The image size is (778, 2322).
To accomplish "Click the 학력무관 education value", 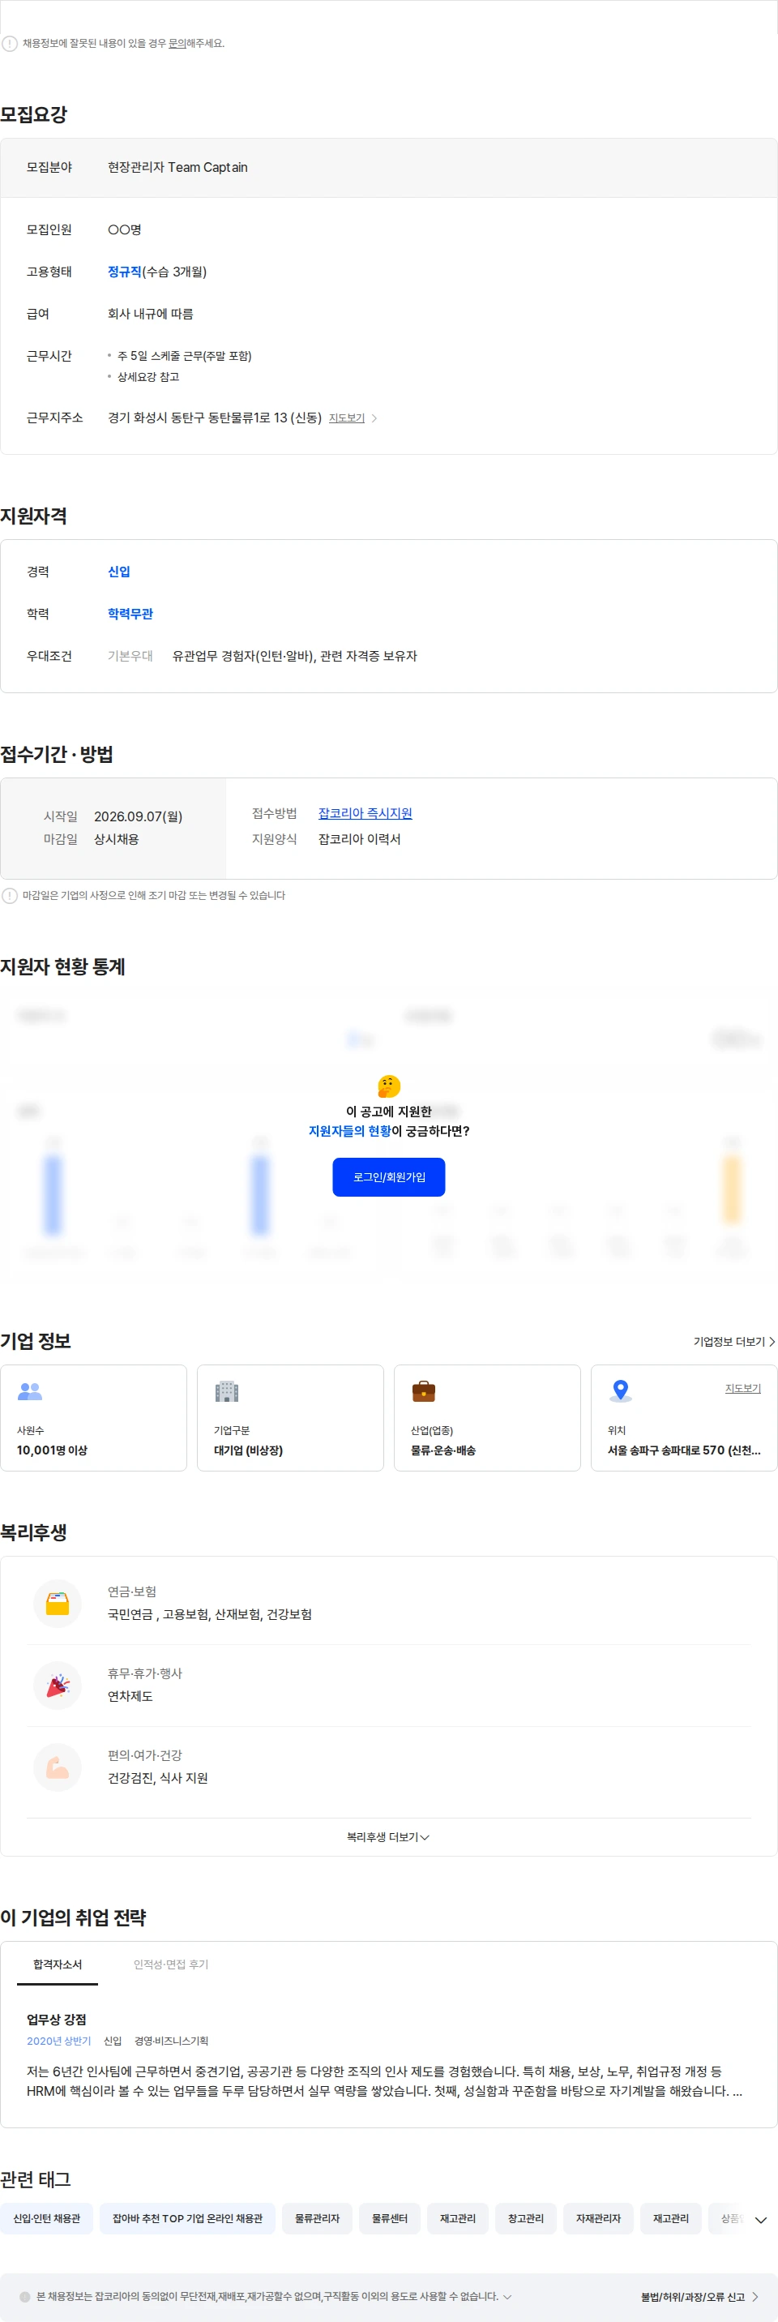I will click(x=130, y=614).
